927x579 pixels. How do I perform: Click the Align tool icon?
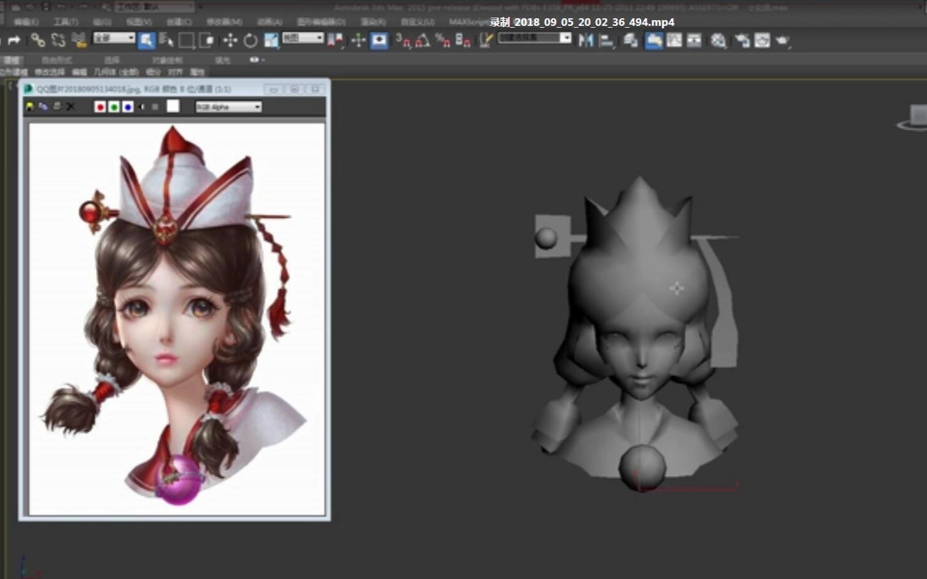click(607, 41)
